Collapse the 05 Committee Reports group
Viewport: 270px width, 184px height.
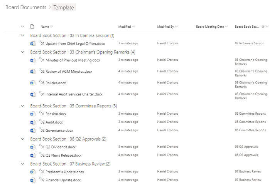[22, 106]
